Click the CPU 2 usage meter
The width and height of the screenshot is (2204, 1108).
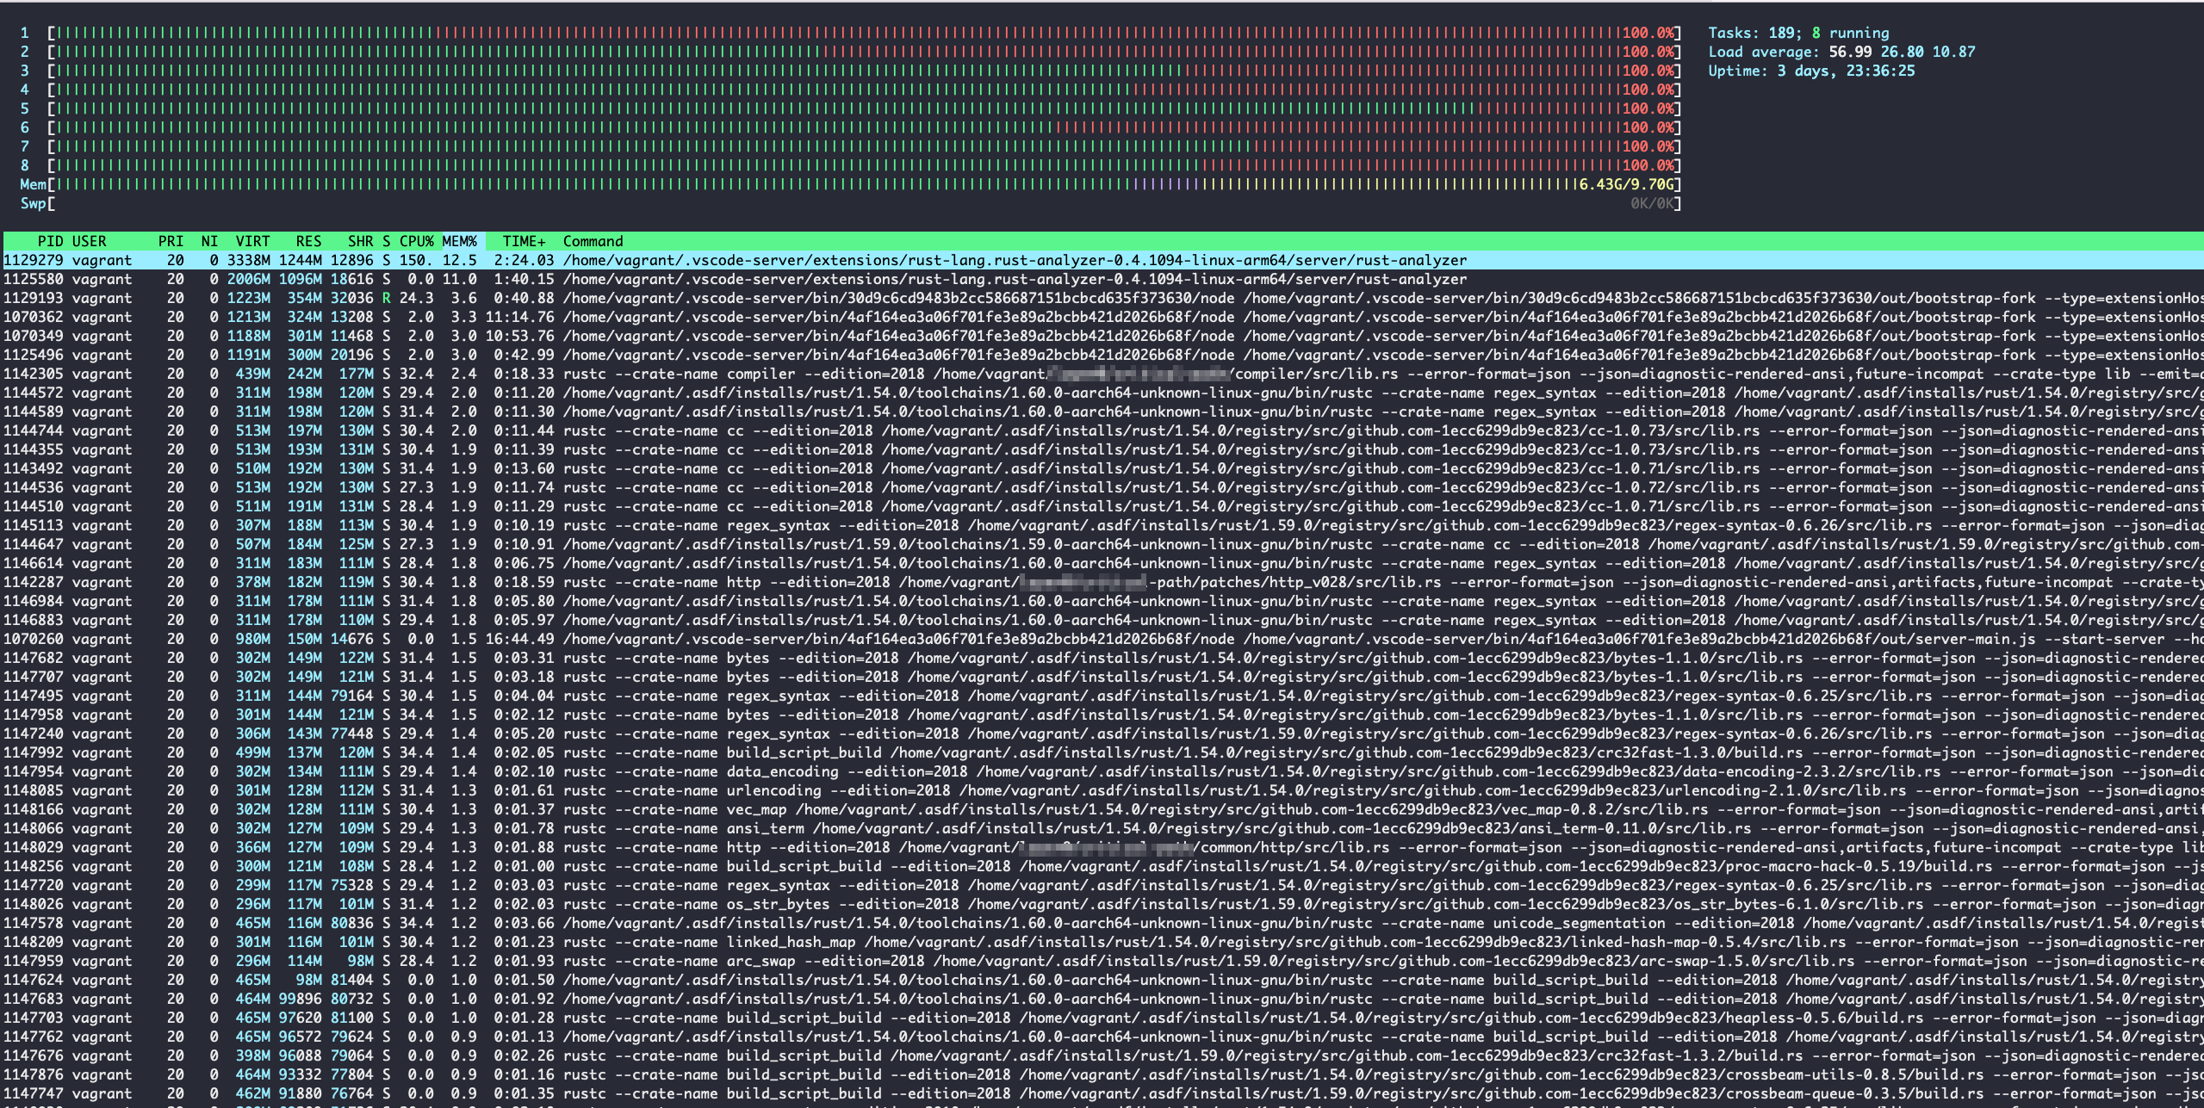click(851, 52)
